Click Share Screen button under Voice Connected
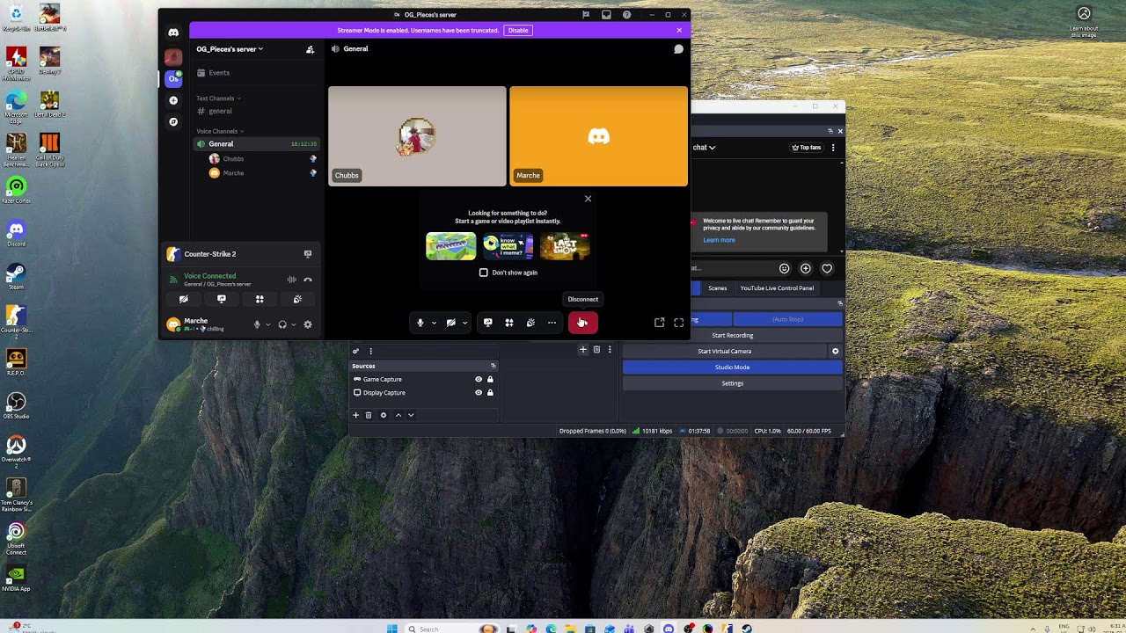 pos(222,299)
